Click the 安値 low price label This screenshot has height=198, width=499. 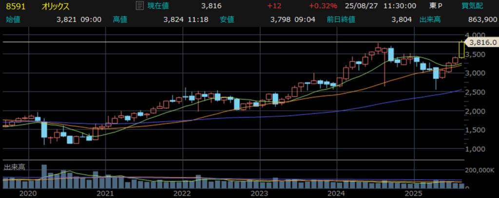coord(227,19)
